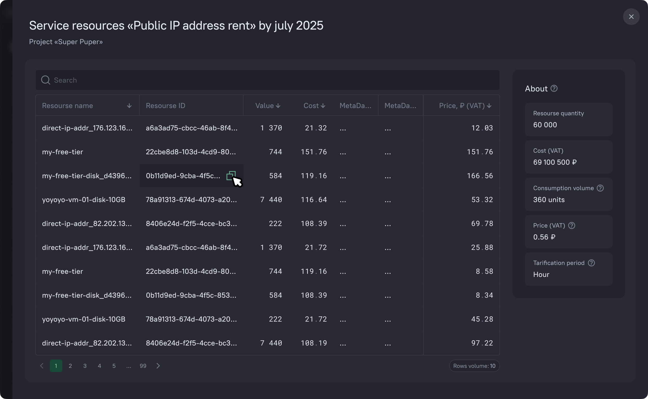Open Rows volume: 10 selector
648x399 pixels.
pos(474,366)
